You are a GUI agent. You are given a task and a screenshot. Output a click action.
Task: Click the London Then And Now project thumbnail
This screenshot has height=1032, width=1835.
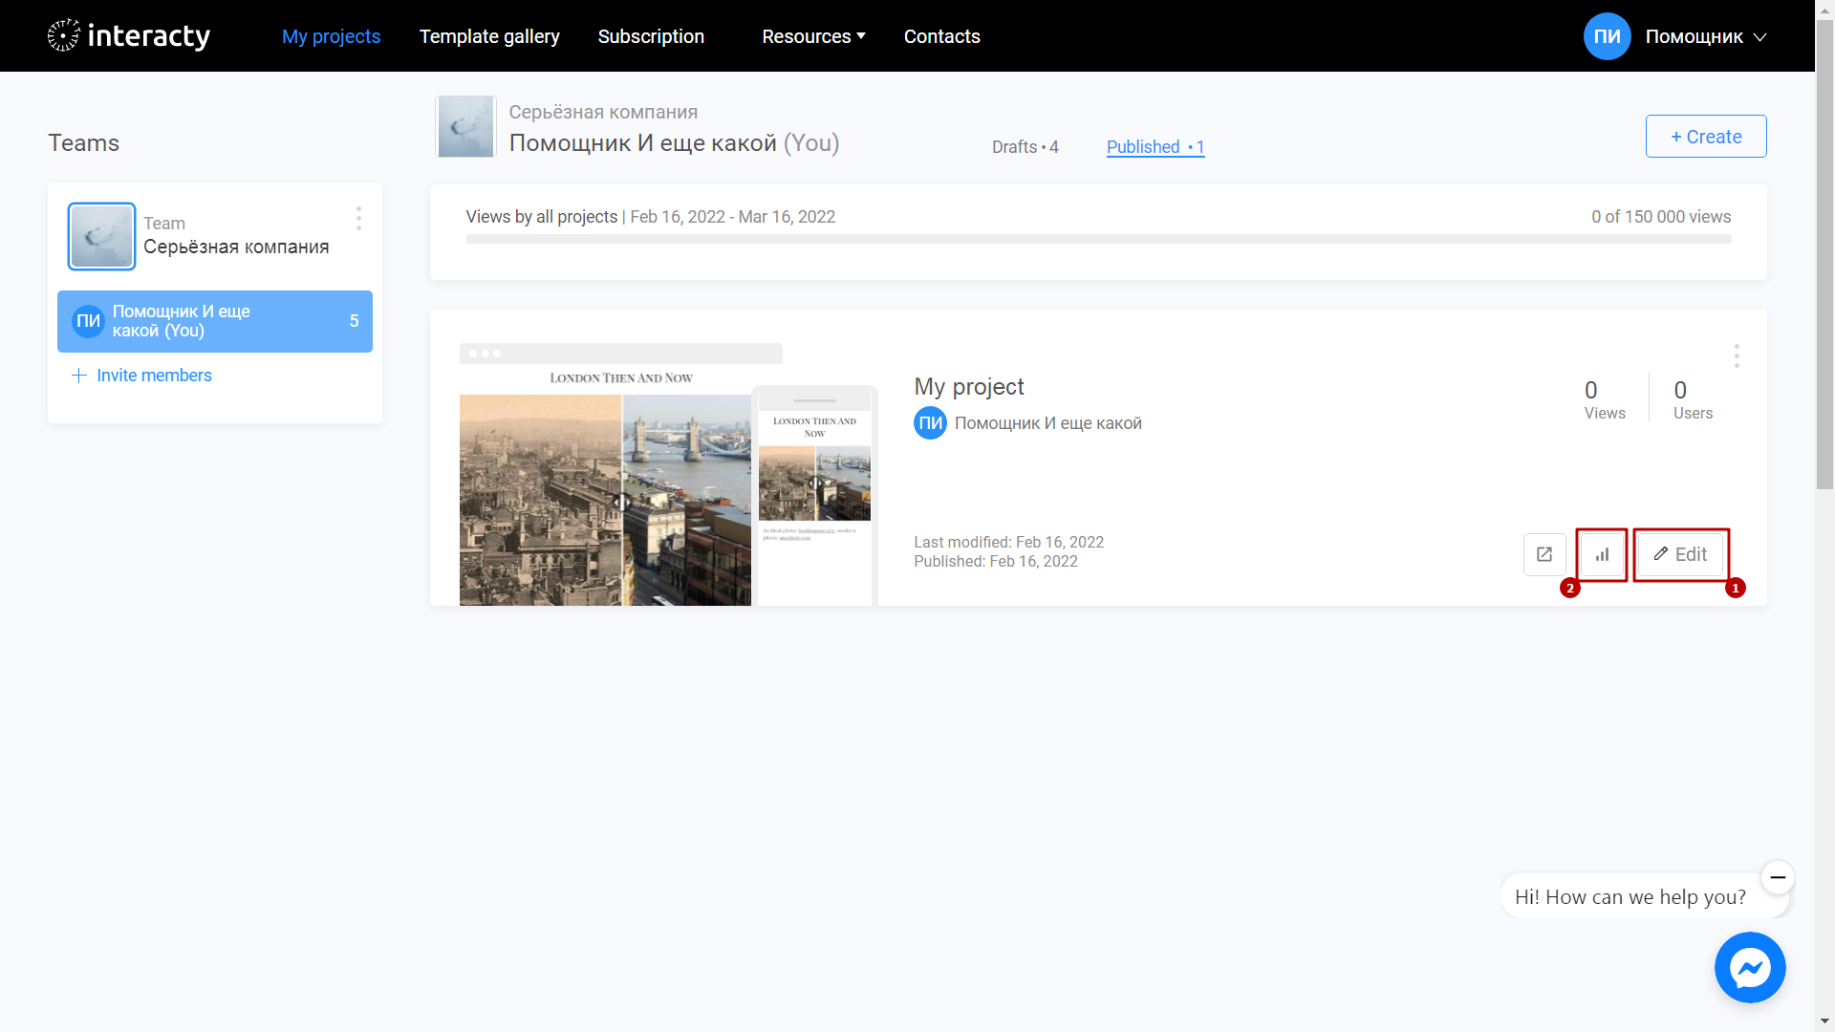pos(668,475)
